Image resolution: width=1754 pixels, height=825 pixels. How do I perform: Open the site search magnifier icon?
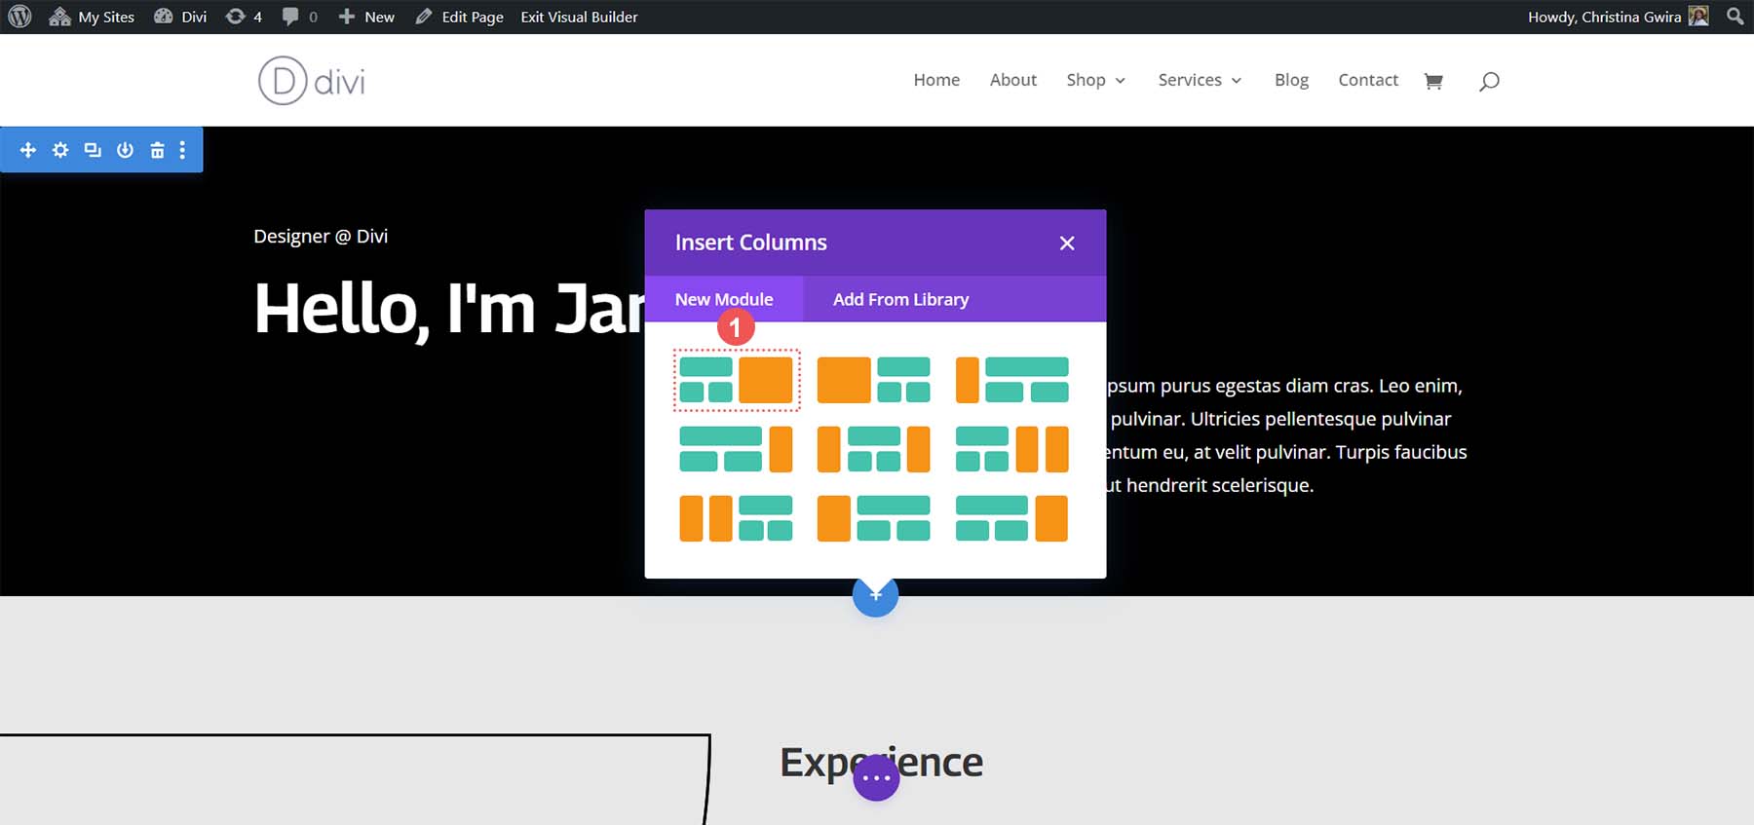[1488, 81]
